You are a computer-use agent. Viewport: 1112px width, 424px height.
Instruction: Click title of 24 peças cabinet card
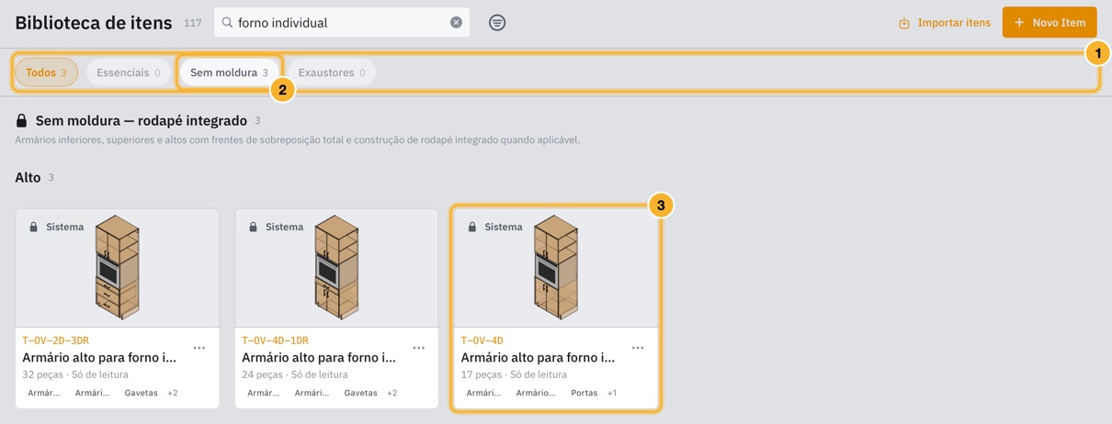pos(319,357)
